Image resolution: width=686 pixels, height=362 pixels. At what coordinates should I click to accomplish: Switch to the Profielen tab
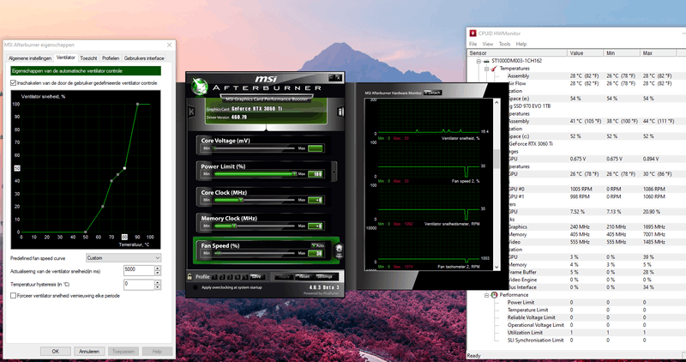click(x=111, y=58)
